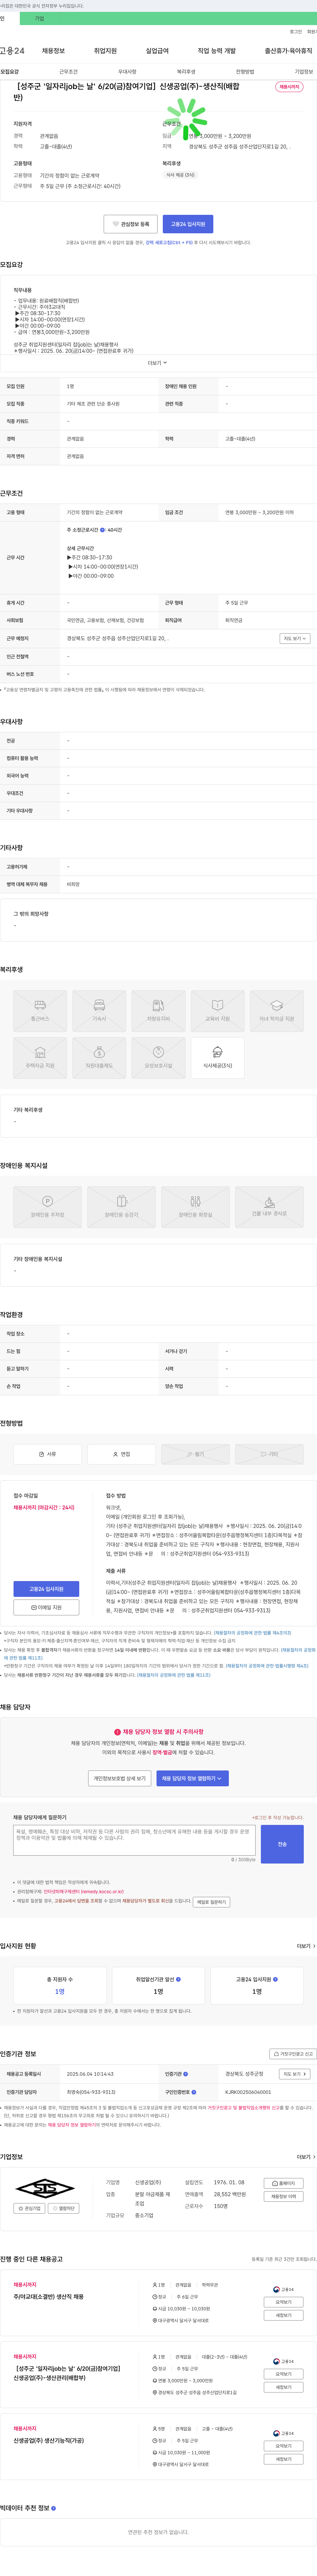Open 더보기 for 입사지원 현황
This screenshot has height=2576, width=317.
pos(306,1946)
